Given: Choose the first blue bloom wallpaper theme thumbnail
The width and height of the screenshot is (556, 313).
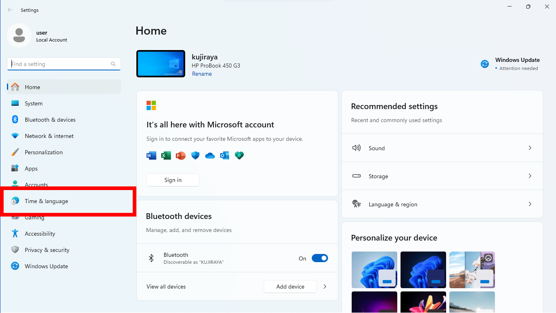Looking at the screenshot, I should pos(374,269).
